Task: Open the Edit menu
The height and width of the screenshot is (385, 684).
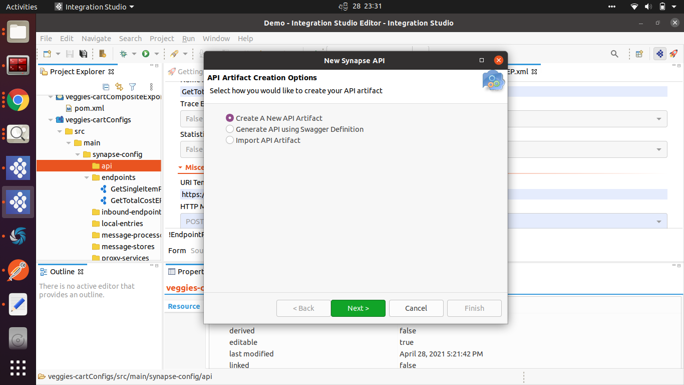Action: tap(67, 39)
